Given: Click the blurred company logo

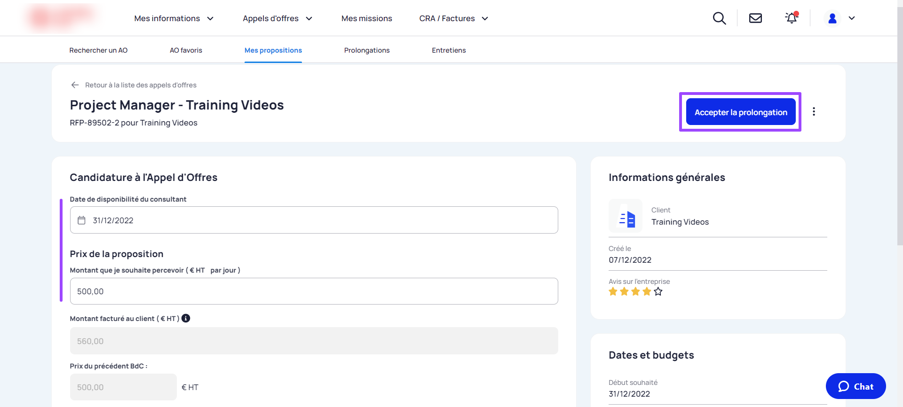Looking at the screenshot, I should tap(62, 17).
